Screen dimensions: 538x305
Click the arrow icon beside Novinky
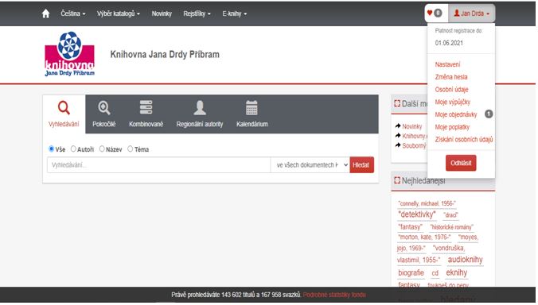point(398,126)
